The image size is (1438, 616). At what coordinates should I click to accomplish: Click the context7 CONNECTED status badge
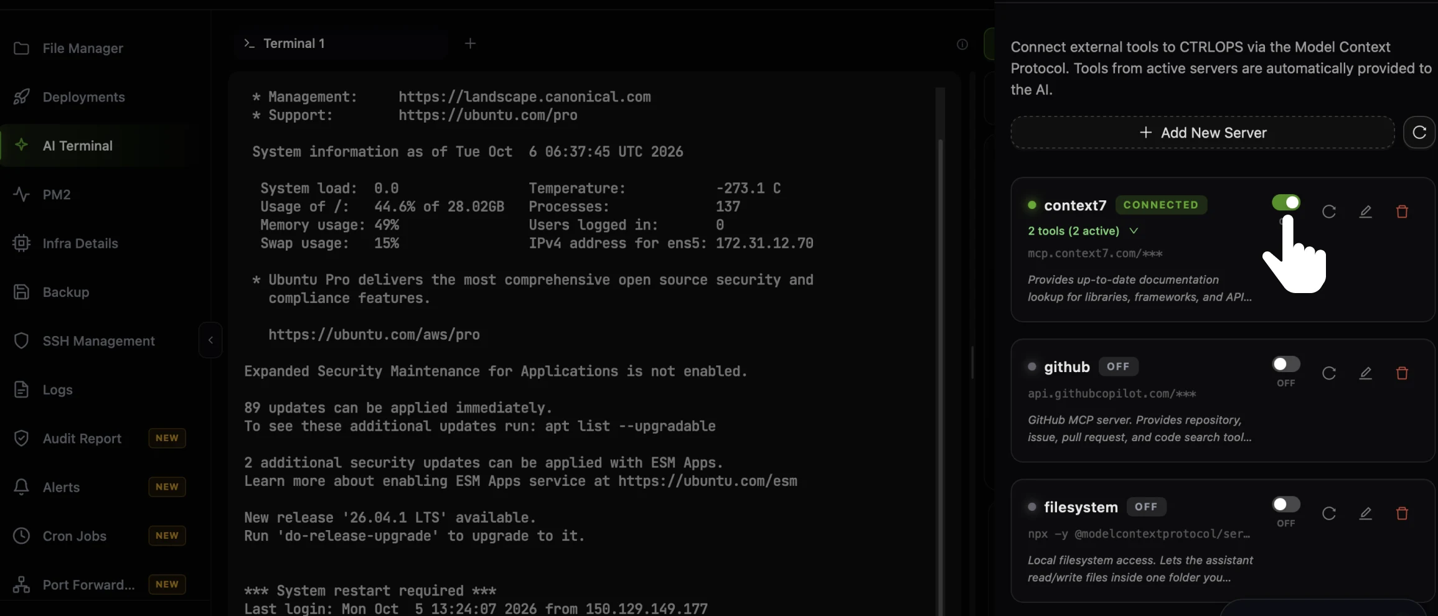[1161, 205]
